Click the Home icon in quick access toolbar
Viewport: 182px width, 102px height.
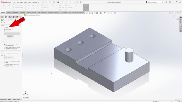(x=43, y=2)
